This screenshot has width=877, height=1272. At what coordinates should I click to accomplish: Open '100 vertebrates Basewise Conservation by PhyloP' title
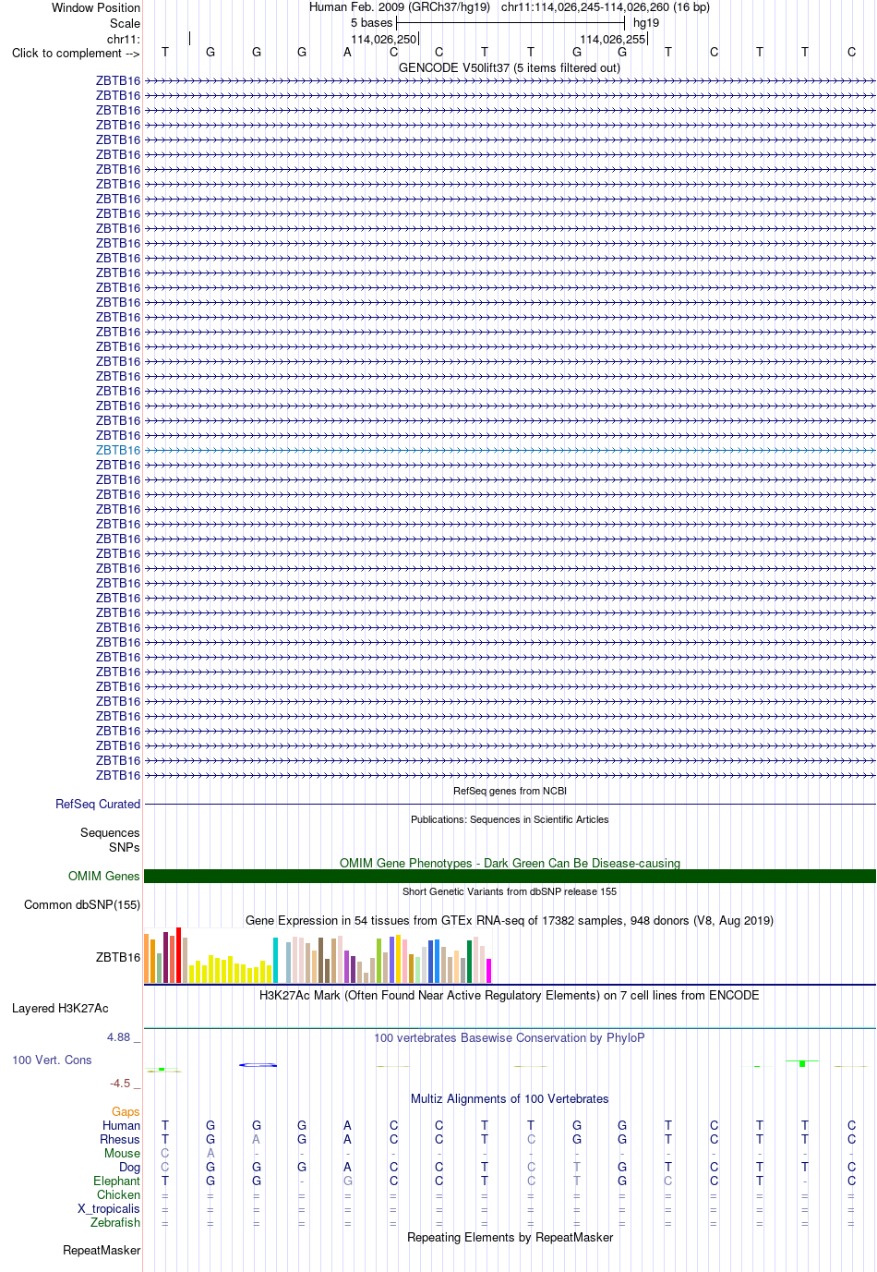click(x=510, y=1037)
